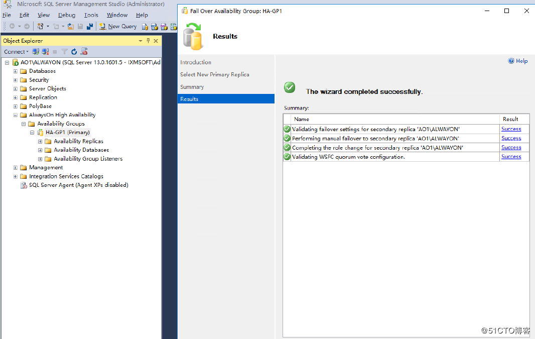Screen dimensions: 535x339
Task: Collapse the AO1\ALWAYON server node
Action: tap(7, 62)
